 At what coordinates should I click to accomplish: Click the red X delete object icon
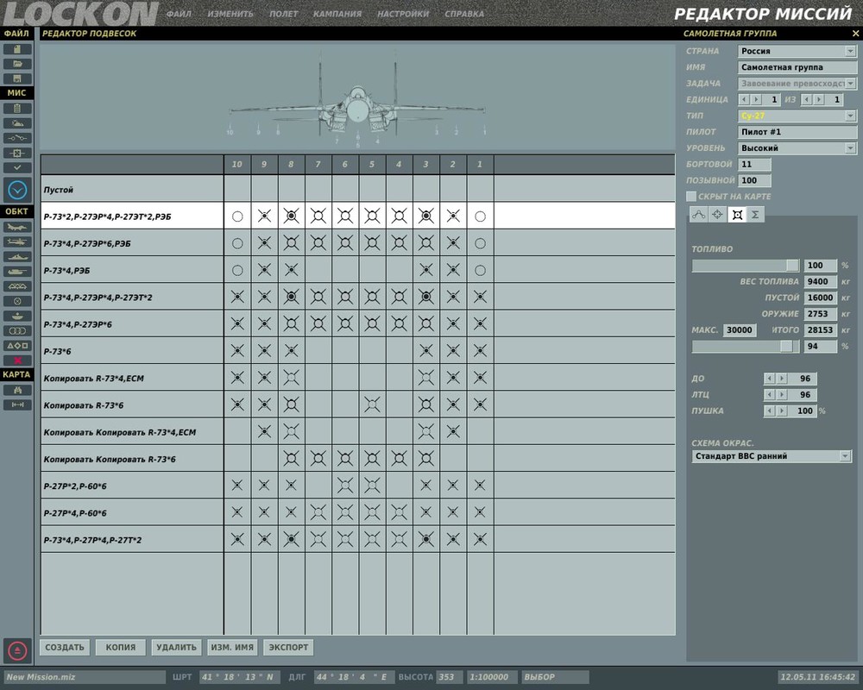(x=17, y=360)
